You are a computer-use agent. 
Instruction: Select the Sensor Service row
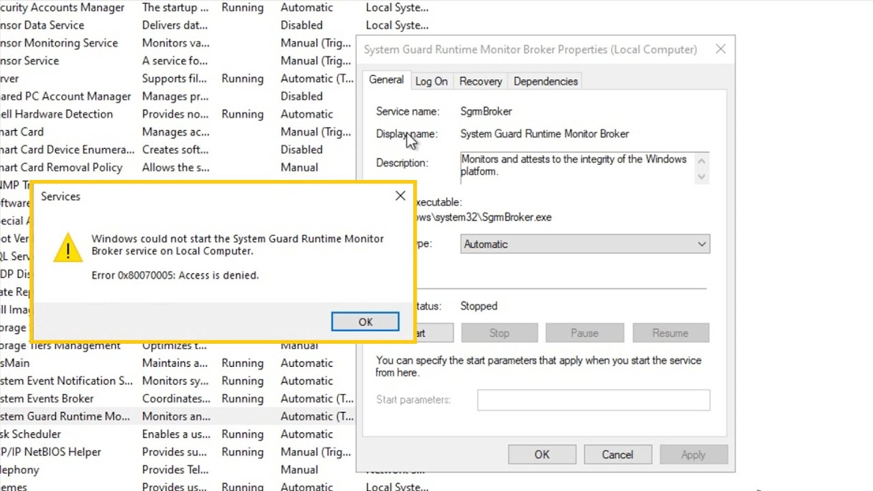point(177,61)
